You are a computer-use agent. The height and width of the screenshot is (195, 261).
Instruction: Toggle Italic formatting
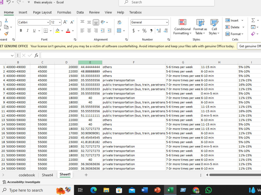pos(28,30)
